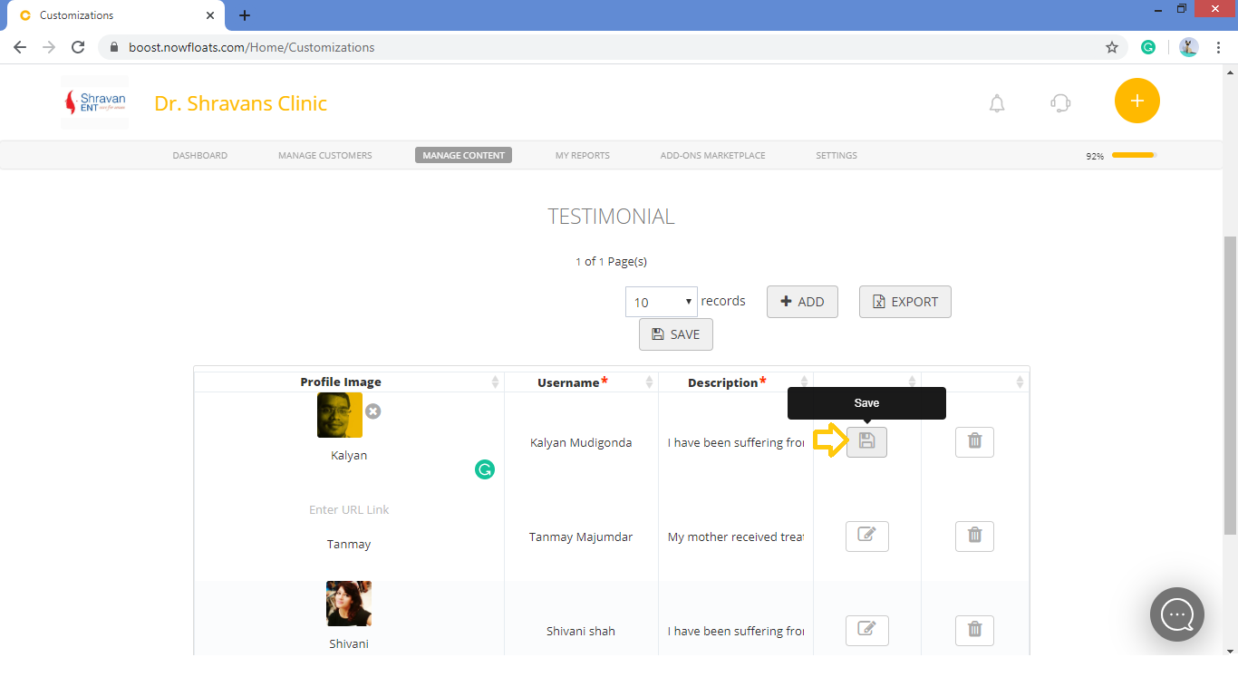Click the Tanmay Majumdar username cell
1238x696 pixels.
point(581,536)
